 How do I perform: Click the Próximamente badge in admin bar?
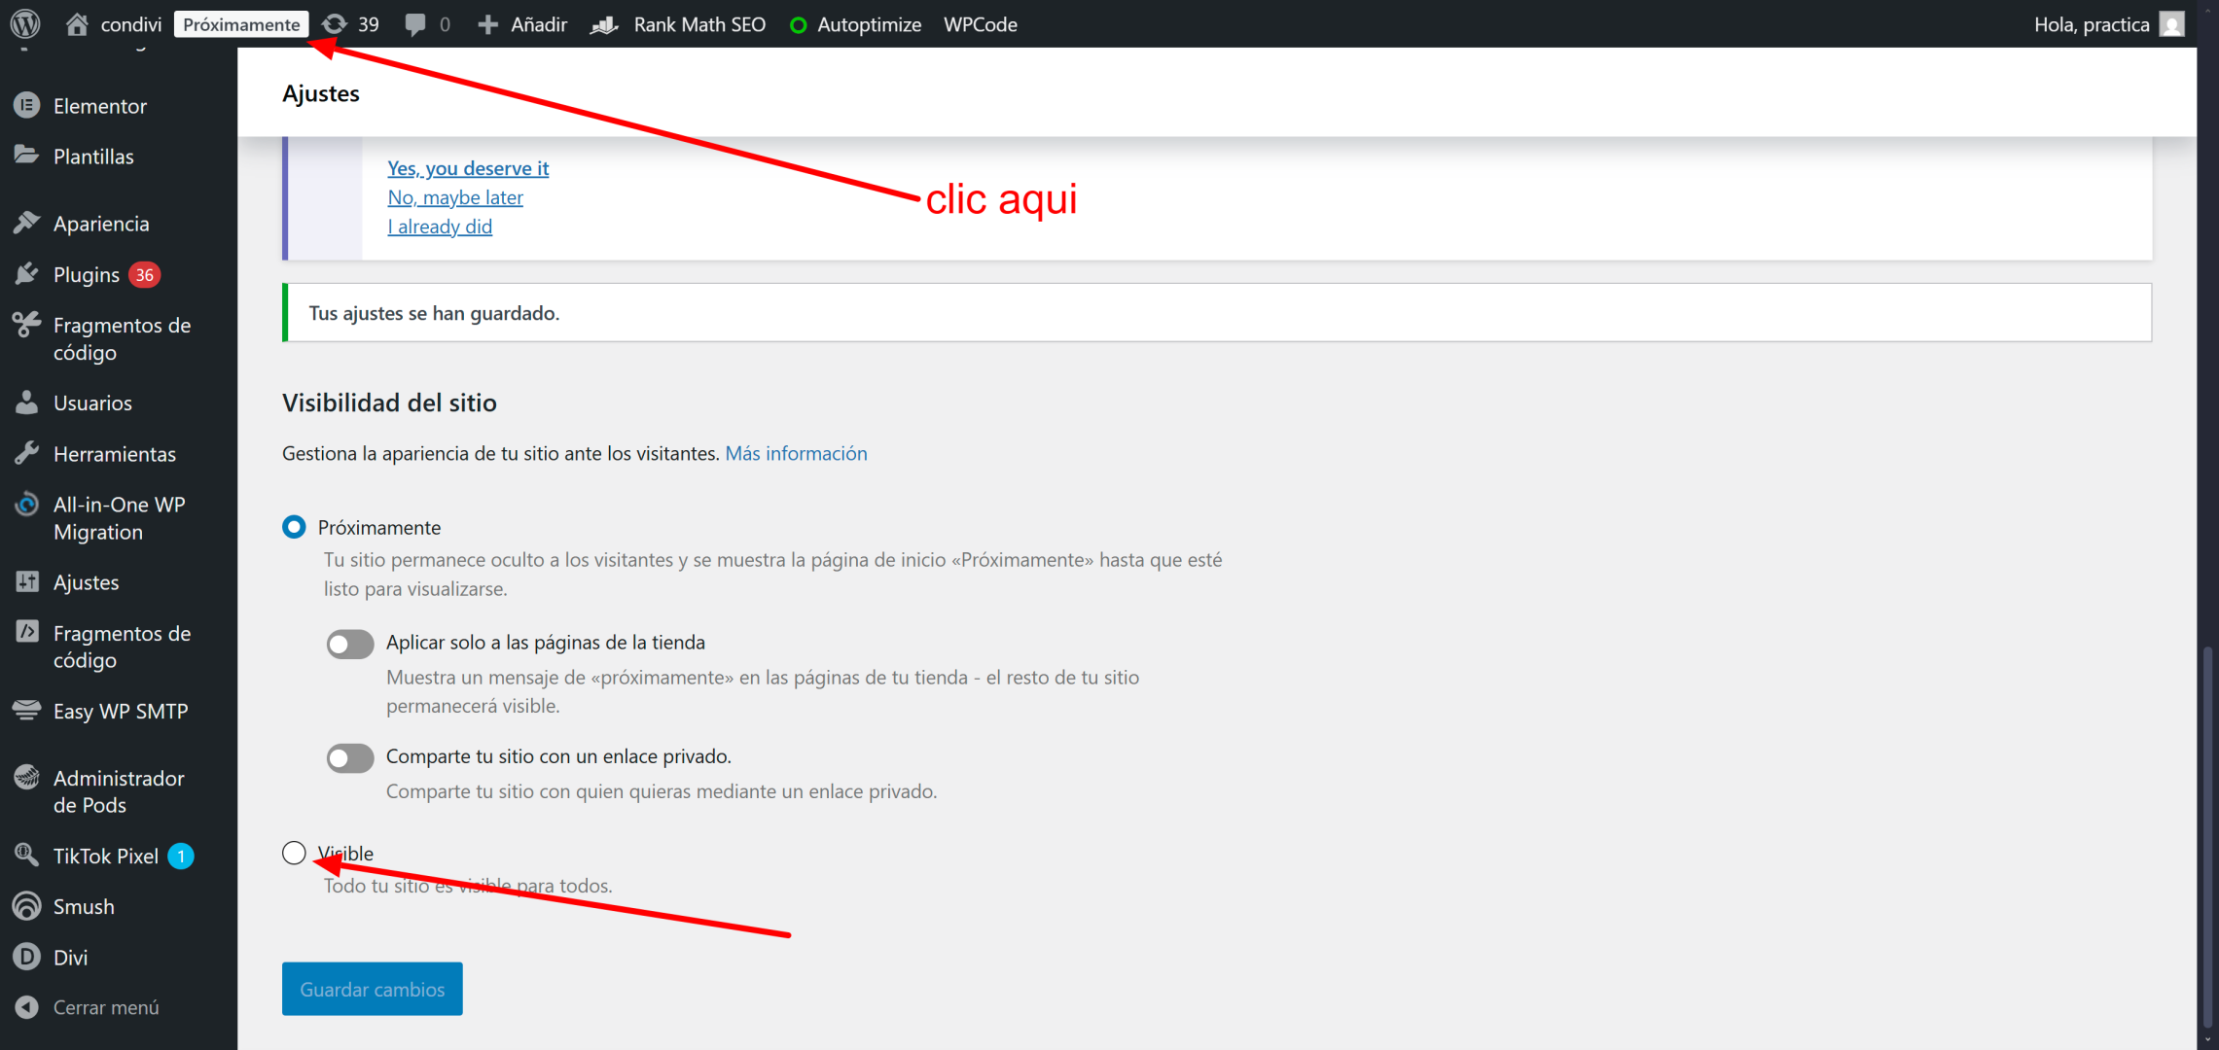coord(241,24)
